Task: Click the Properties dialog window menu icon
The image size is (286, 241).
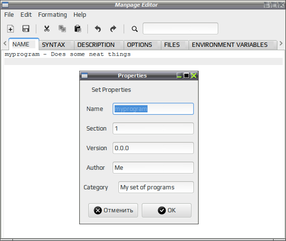Action: tap(85, 76)
